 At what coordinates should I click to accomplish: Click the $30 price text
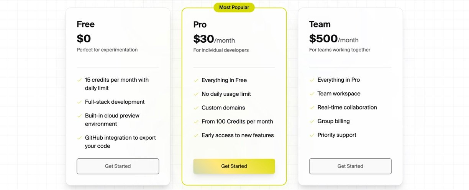203,39
